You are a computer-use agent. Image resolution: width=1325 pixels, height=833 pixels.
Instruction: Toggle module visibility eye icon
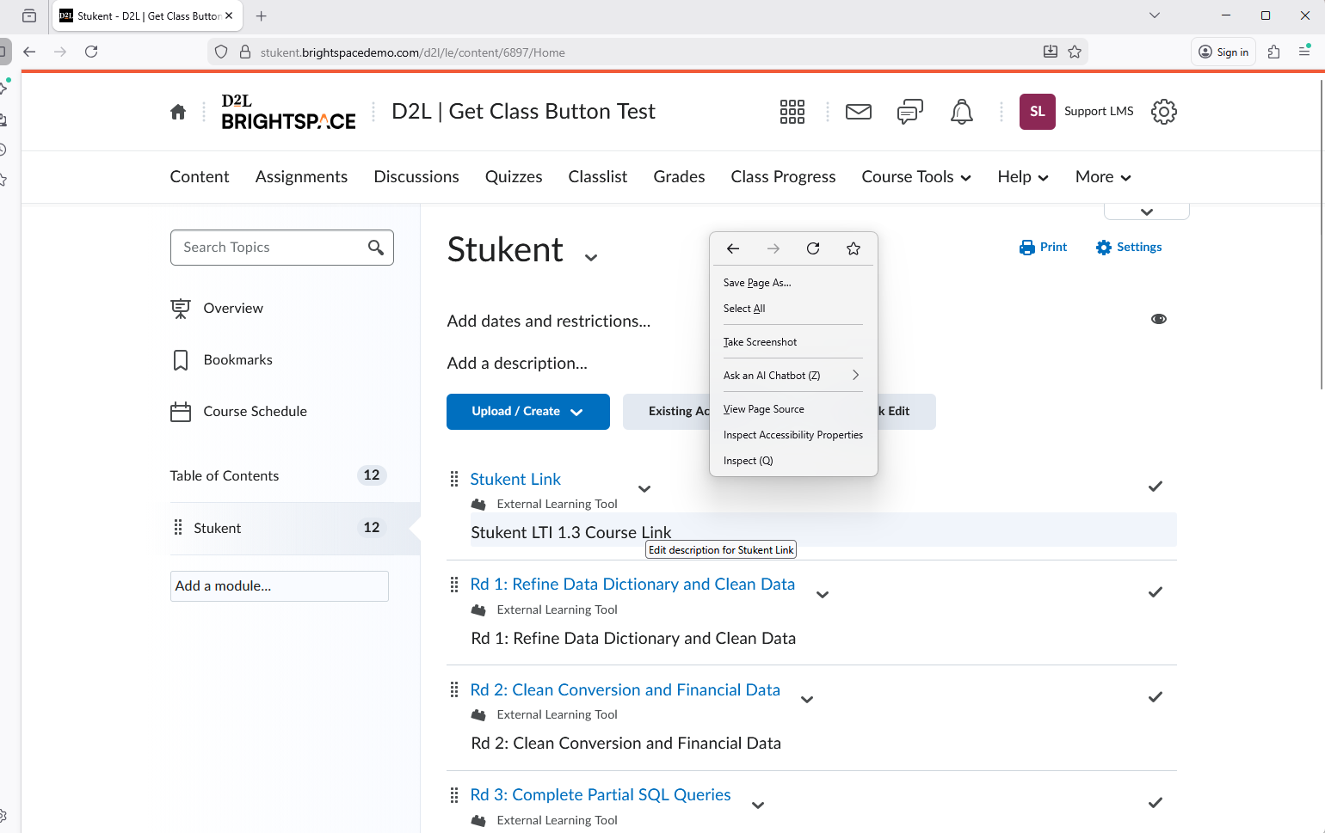pyautogui.click(x=1158, y=319)
